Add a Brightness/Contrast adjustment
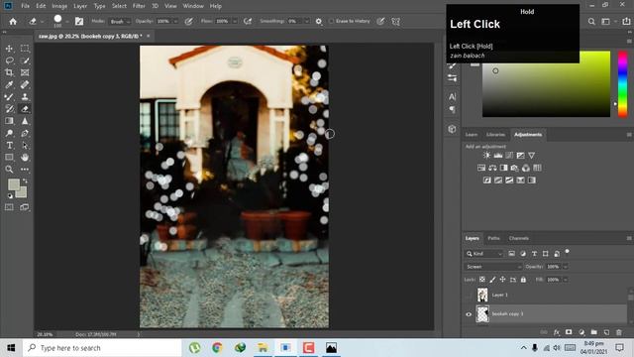The width and height of the screenshot is (634, 357). [486, 156]
